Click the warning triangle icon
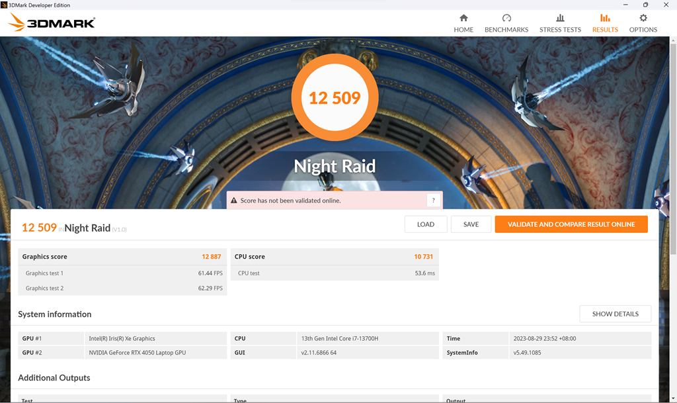This screenshot has height=403, width=677. tap(234, 201)
